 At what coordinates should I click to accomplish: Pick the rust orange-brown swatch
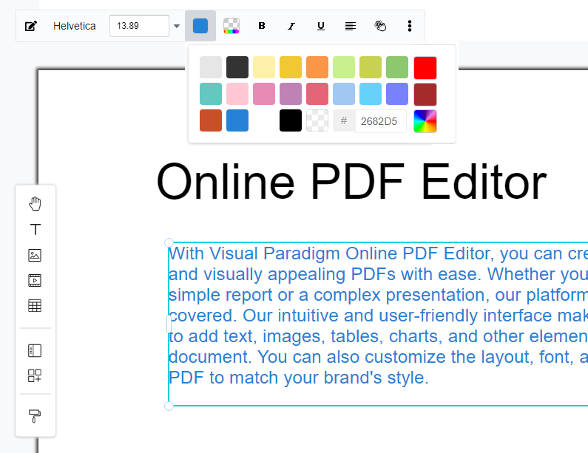[211, 120]
